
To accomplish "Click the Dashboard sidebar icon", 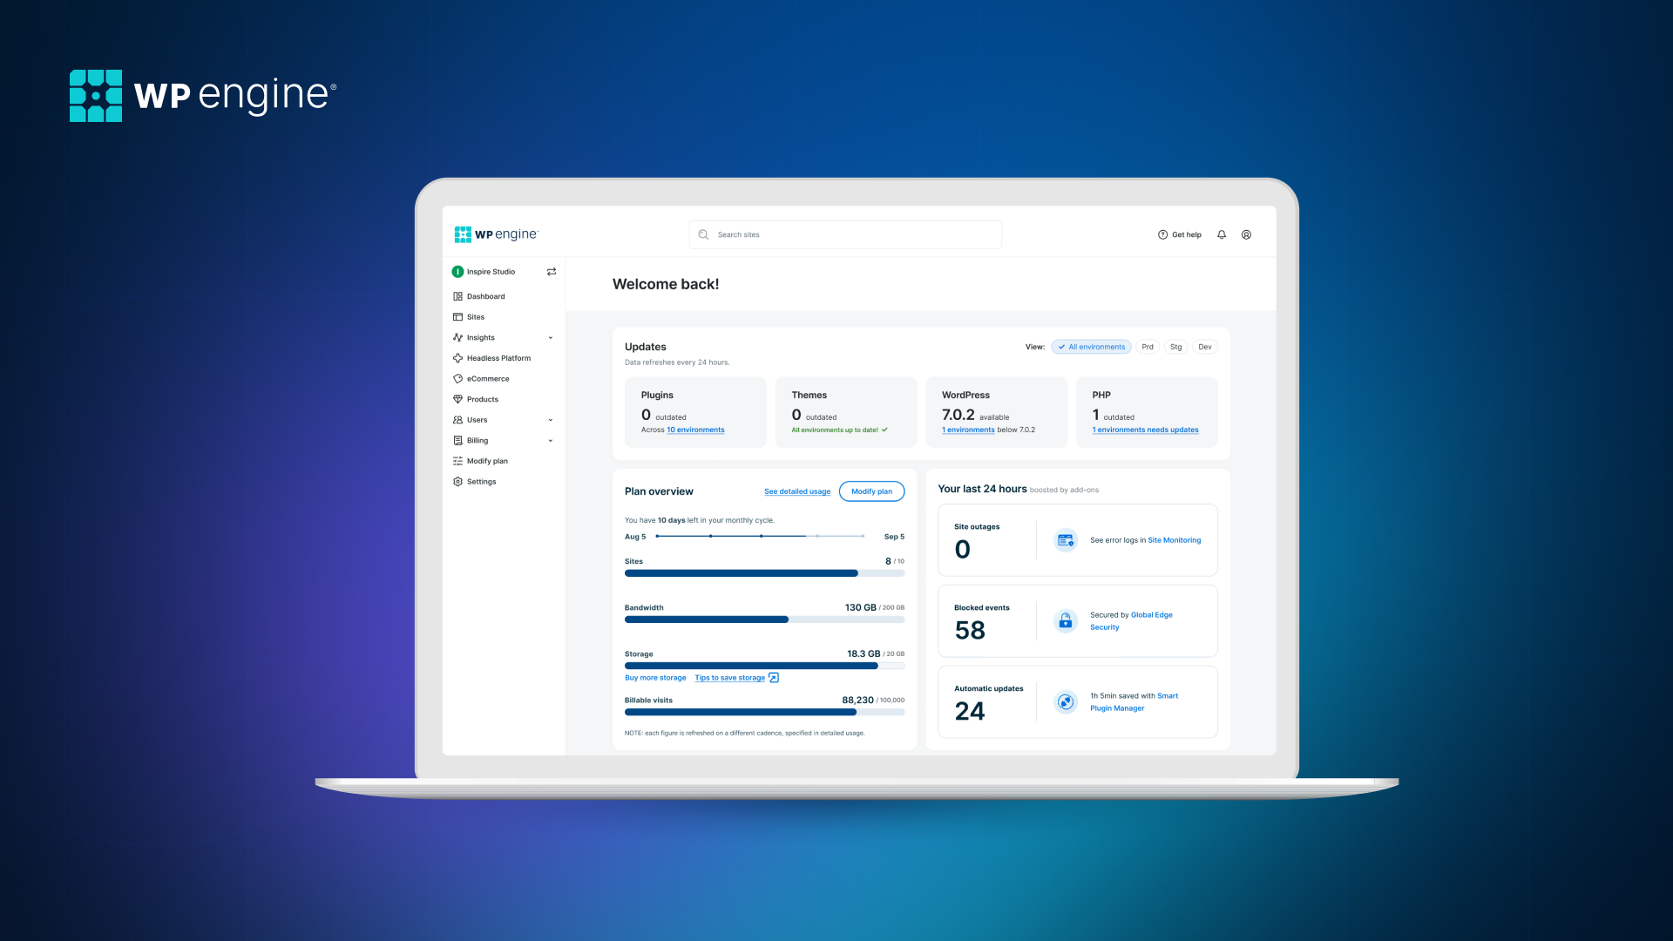I will (x=457, y=296).
